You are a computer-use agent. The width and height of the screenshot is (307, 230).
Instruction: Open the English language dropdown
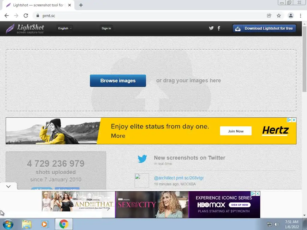tap(65, 28)
